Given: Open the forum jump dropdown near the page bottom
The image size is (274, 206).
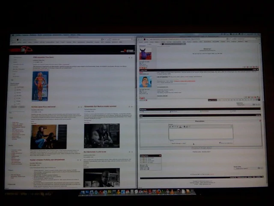Looking at the screenshot, I should pos(247,168).
